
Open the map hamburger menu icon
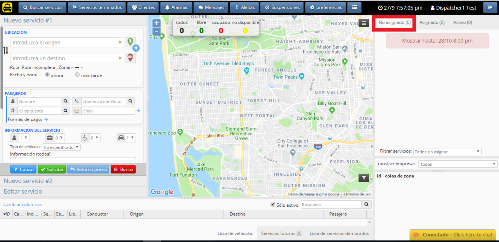pos(364,23)
